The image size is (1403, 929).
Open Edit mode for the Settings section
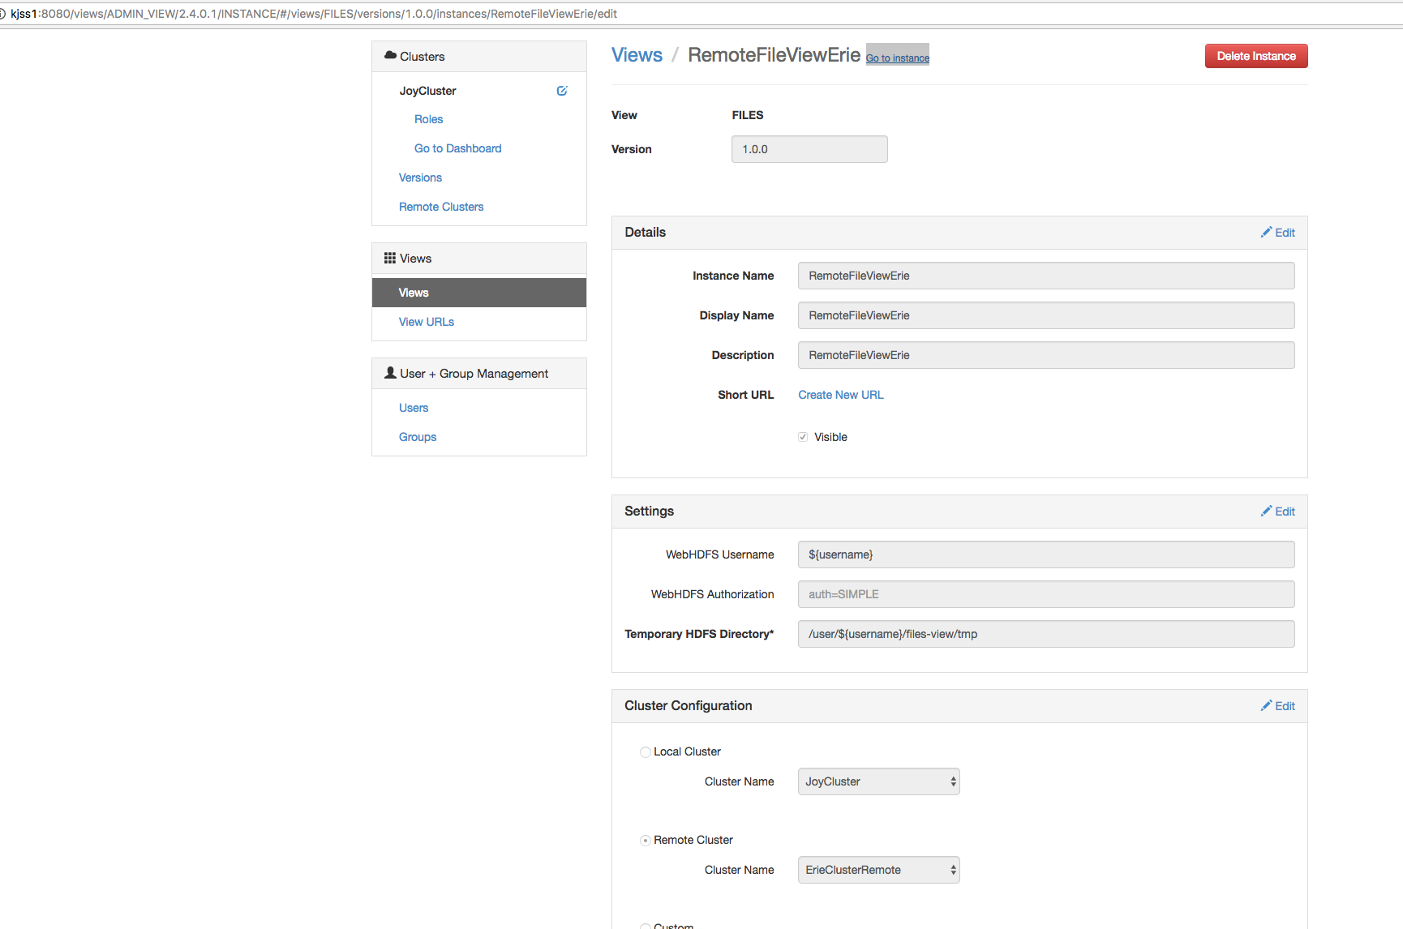pyautogui.click(x=1278, y=511)
